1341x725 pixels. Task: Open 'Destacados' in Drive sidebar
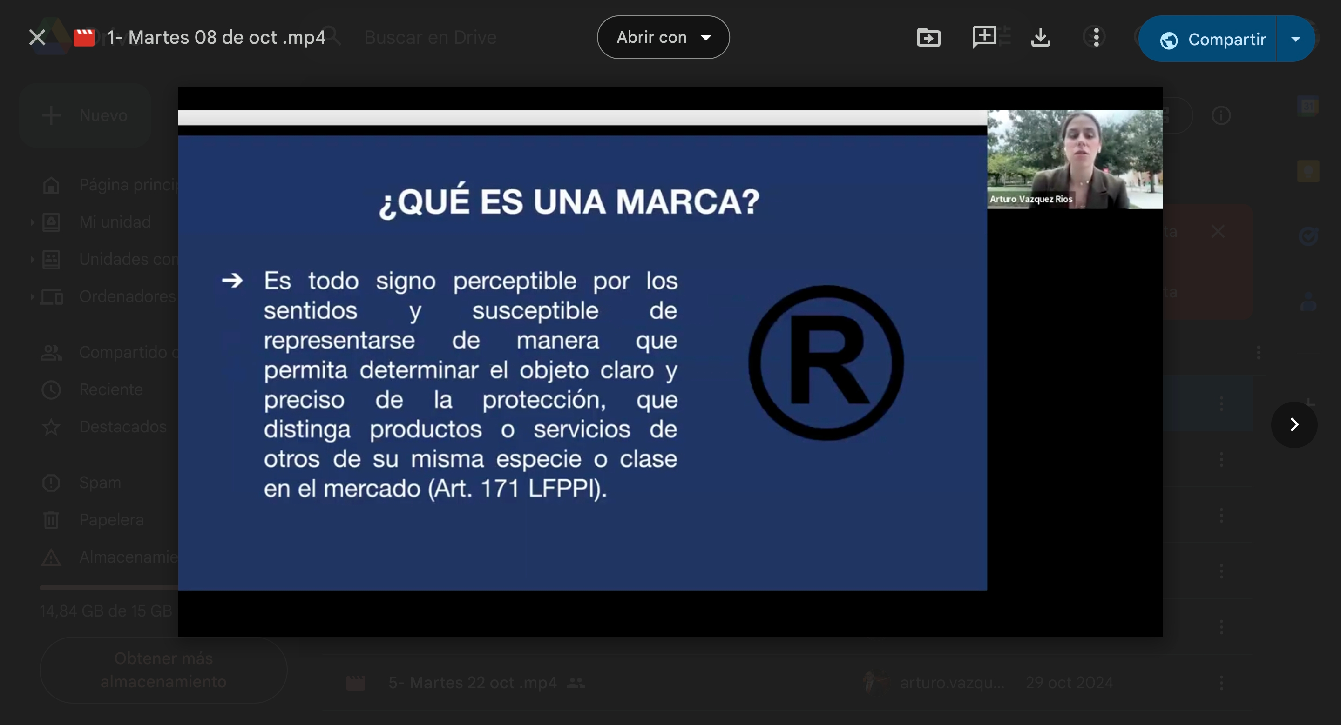point(123,427)
